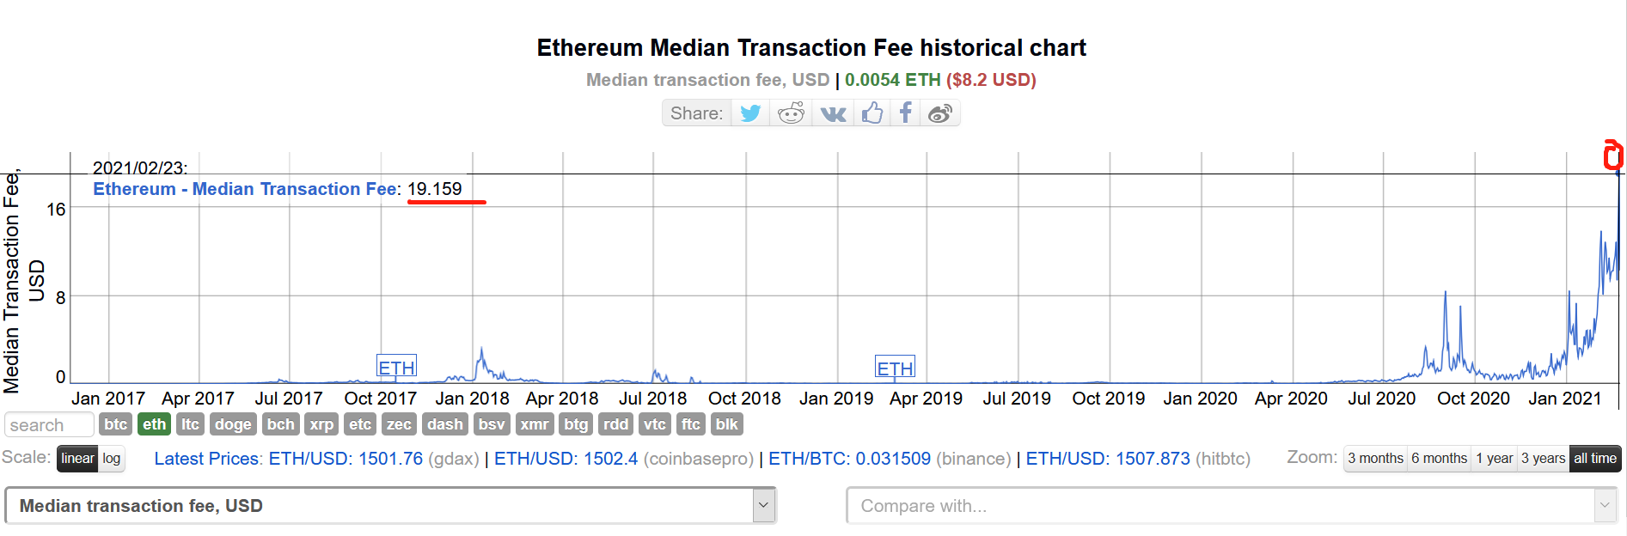Open the Median transaction fee dropdown
This screenshot has height=536, width=1627.
pyautogui.click(x=391, y=506)
